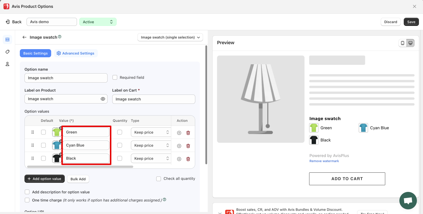Enable Add description for option value
The height and width of the screenshot is (214, 423).
point(27,192)
